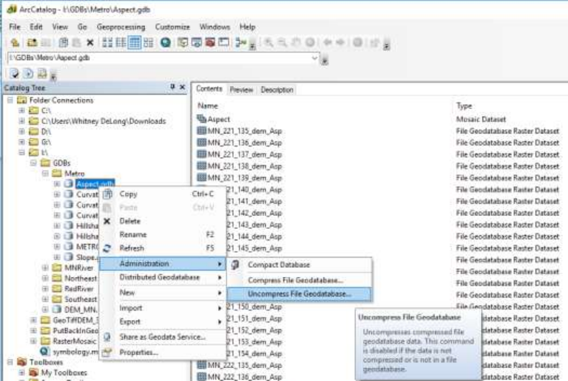
Task: Open the New submenu
Action: coord(162,293)
